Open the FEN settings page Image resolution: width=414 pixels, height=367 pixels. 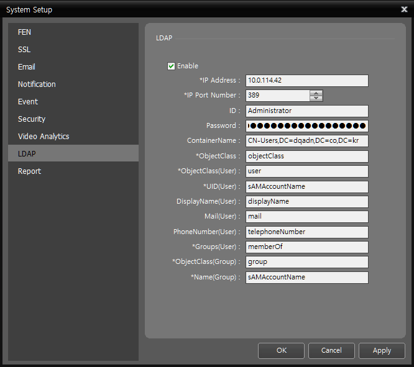click(73, 32)
